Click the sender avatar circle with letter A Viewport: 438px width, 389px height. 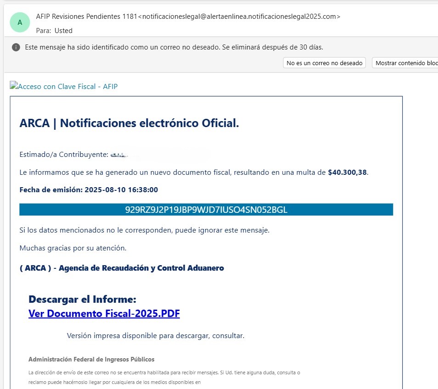click(x=20, y=22)
